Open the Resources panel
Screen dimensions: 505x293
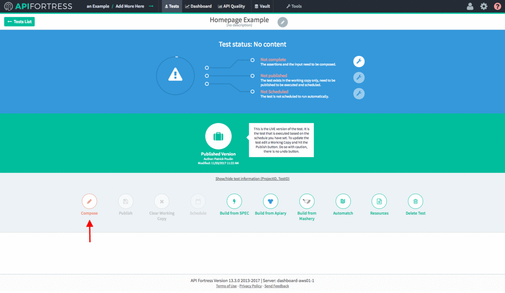pos(379,201)
